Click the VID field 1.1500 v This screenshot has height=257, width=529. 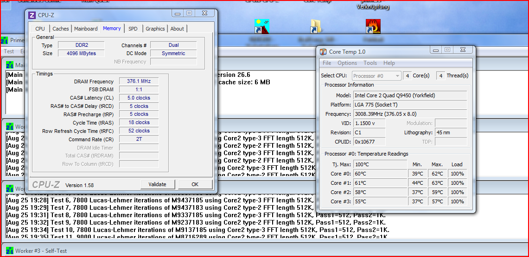[x=369, y=123]
